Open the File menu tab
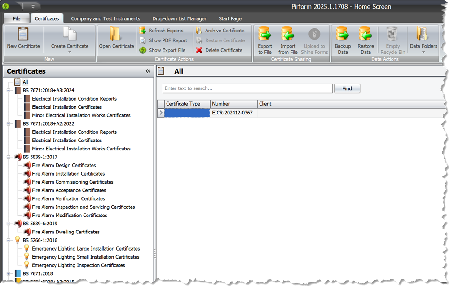This screenshot has height=286, width=449. click(17, 18)
